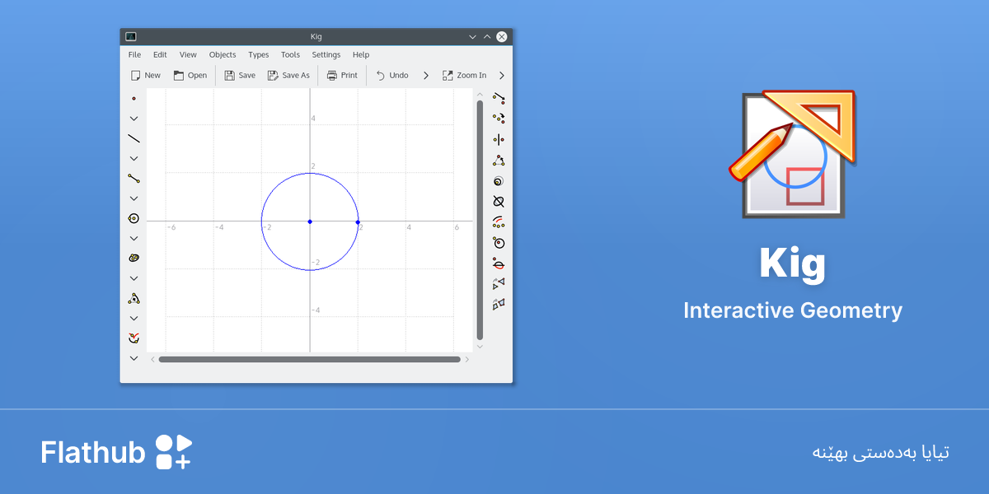Expand the chevron after Zoom In
This screenshot has width=989, height=494.
(x=502, y=75)
